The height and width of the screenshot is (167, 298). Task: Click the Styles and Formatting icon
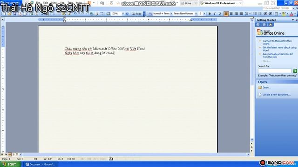(150, 14)
